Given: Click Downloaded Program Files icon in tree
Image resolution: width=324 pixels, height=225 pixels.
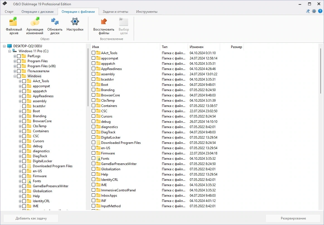Looking at the screenshot, I should click(29, 166).
